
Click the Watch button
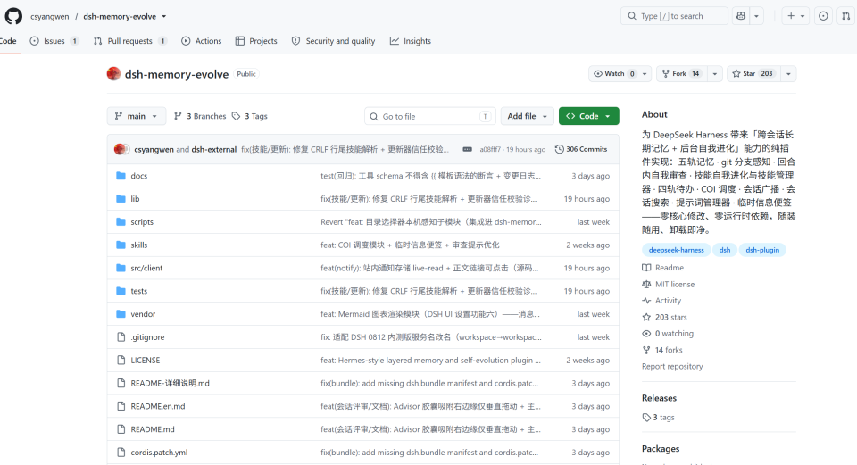click(x=615, y=74)
